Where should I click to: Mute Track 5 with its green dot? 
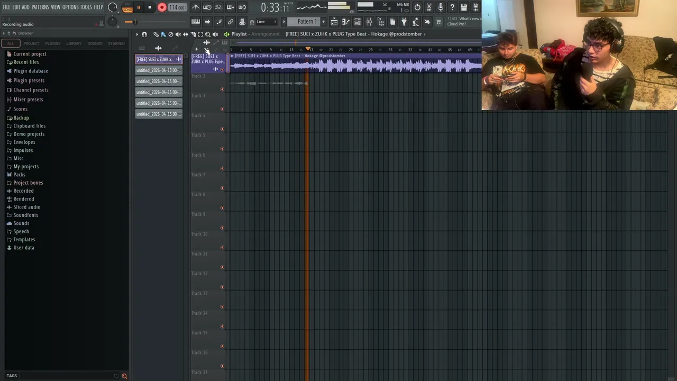point(222,148)
